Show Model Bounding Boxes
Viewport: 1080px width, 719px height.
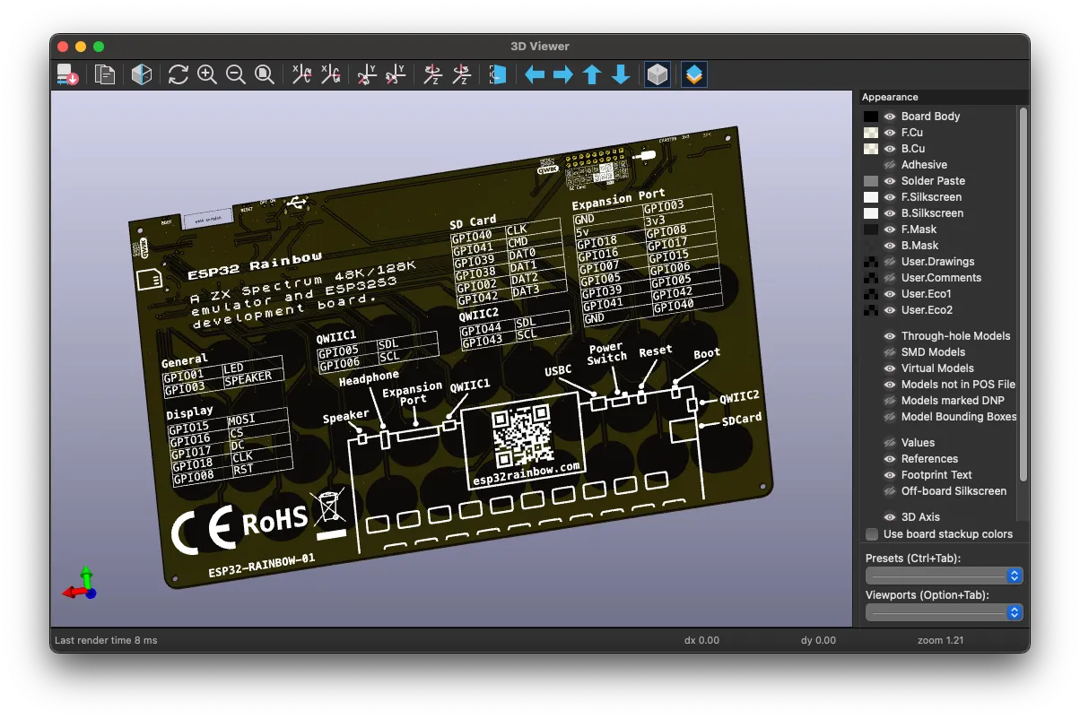[x=888, y=417]
